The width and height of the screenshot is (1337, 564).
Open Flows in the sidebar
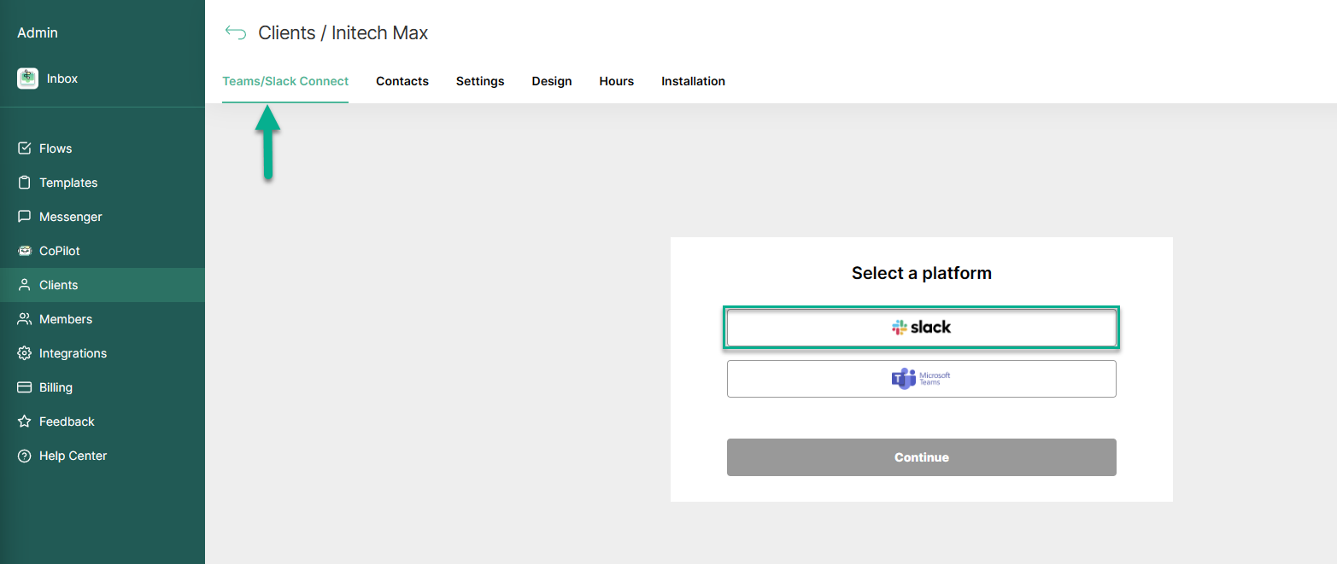103,148
